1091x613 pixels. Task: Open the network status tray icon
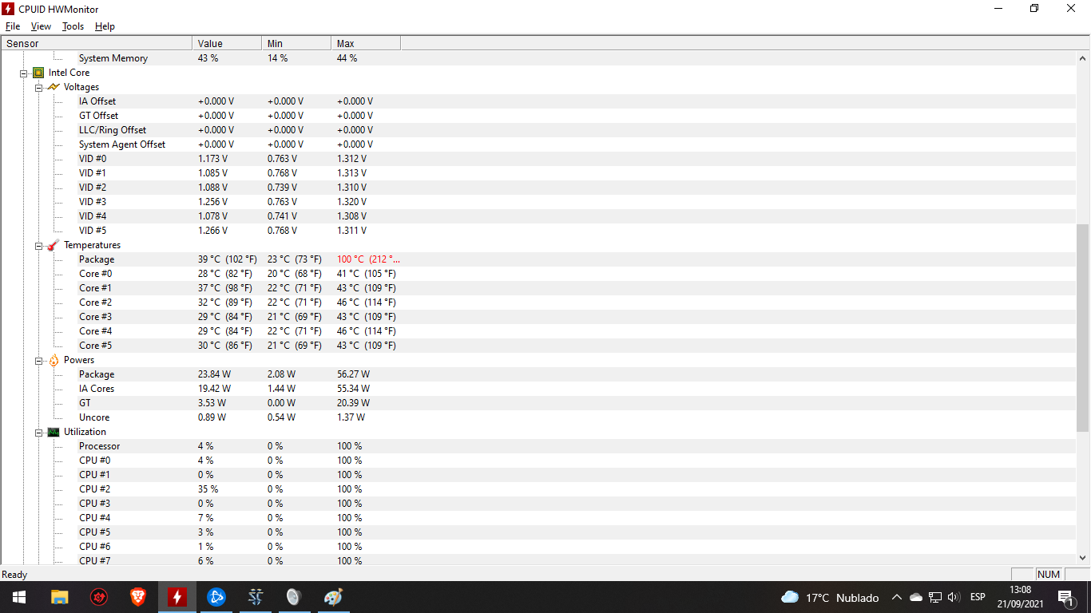tap(934, 597)
